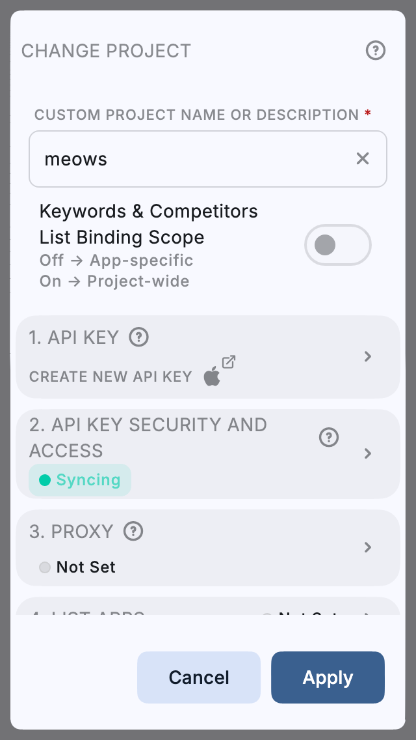Toggle Keywords & Competitors List Binding Scope switch

[x=337, y=245]
